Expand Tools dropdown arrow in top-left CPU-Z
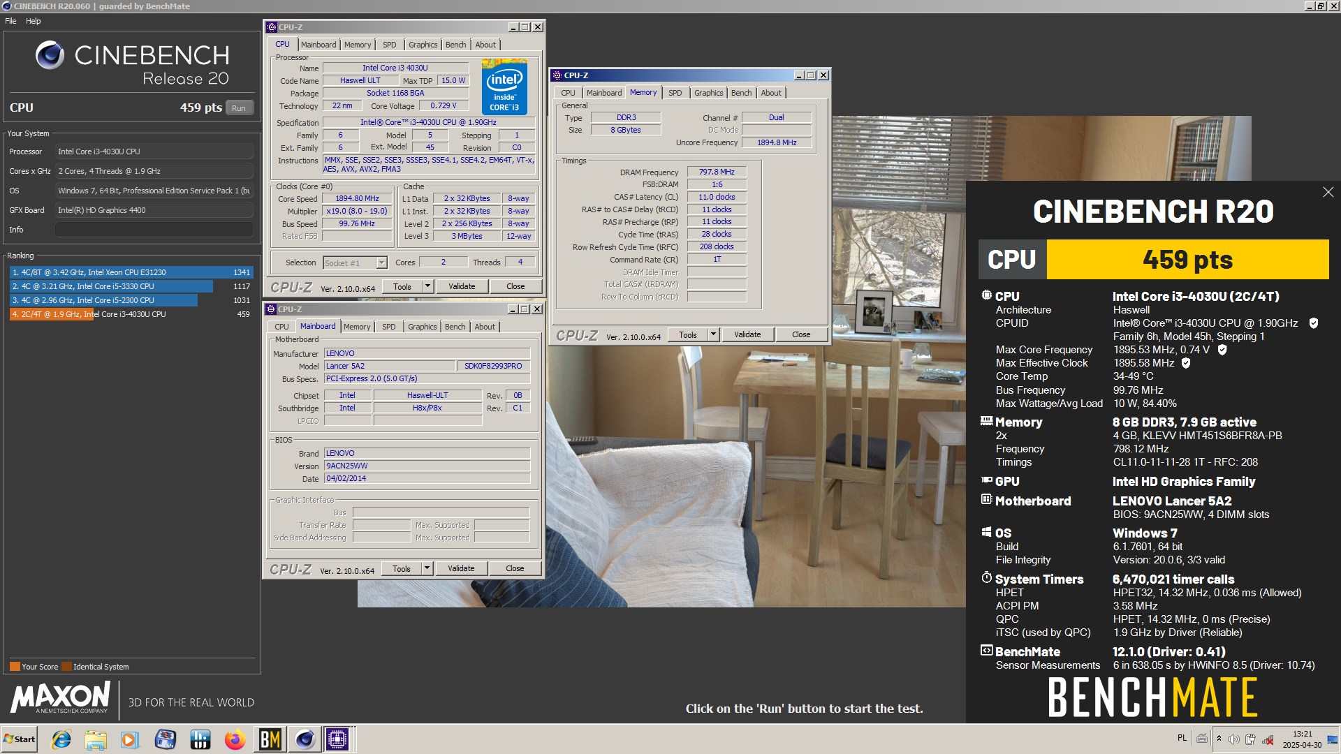 (427, 286)
